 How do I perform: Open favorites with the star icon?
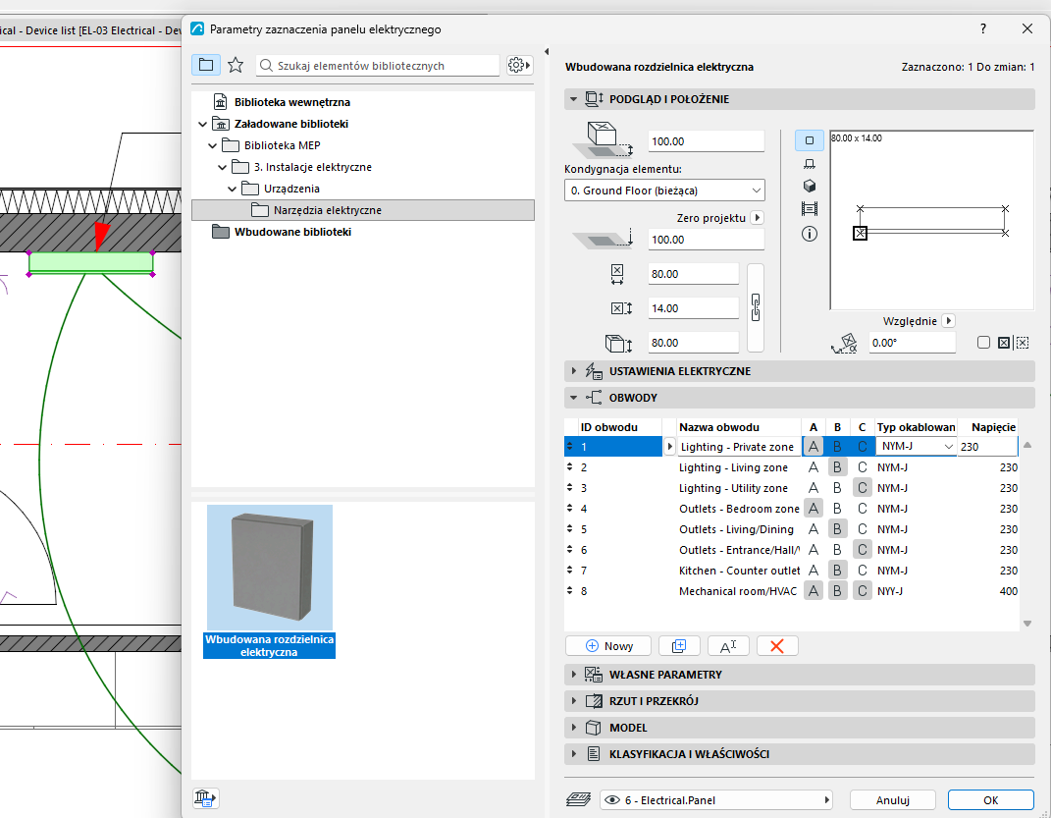(x=236, y=65)
